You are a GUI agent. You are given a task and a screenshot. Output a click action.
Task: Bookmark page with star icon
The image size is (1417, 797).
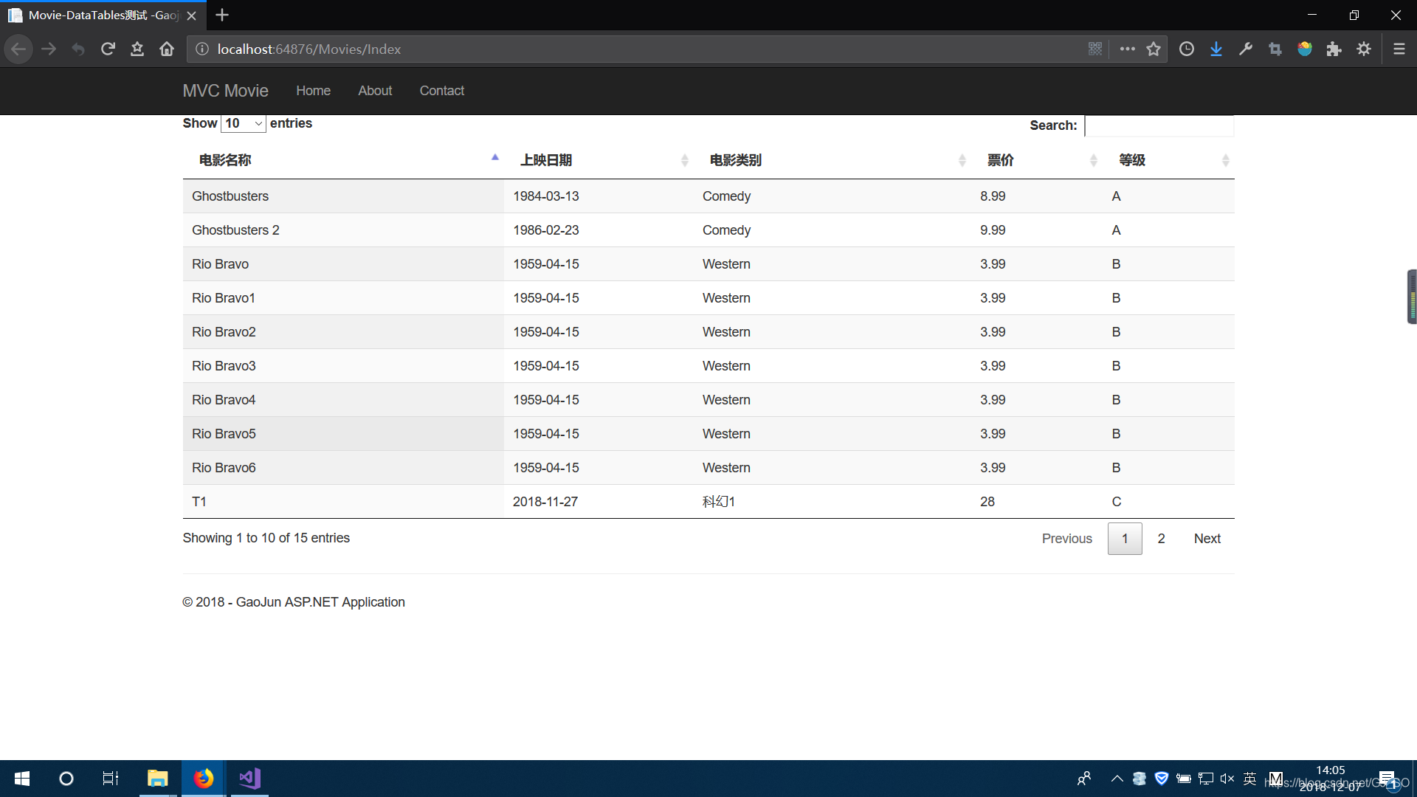pos(1154,49)
